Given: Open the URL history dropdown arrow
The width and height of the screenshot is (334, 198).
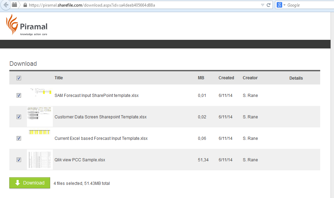Looking at the screenshot, I should tap(263, 5).
